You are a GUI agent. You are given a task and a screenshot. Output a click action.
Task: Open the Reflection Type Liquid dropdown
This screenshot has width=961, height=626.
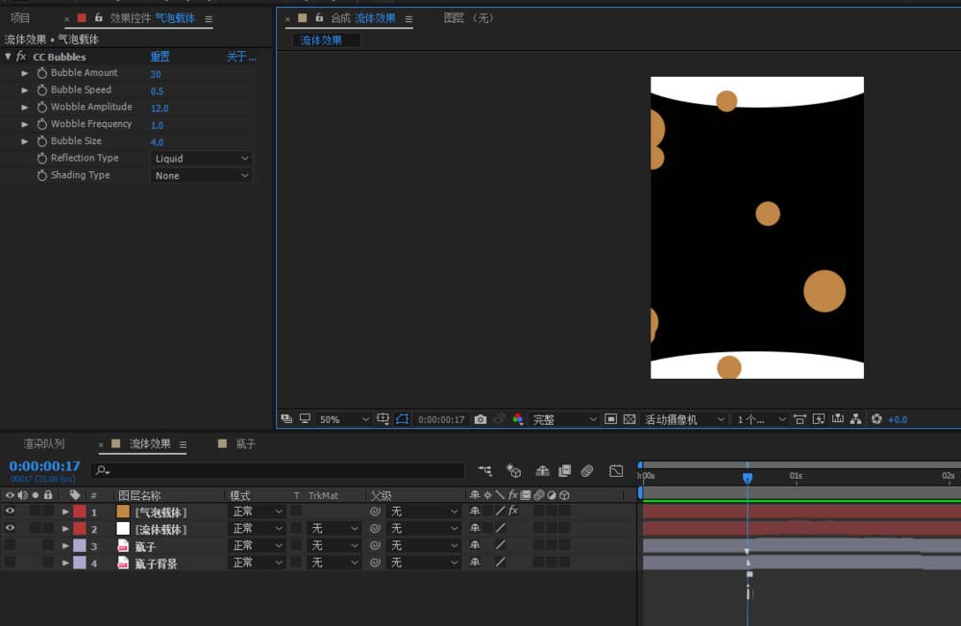click(x=202, y=159)
